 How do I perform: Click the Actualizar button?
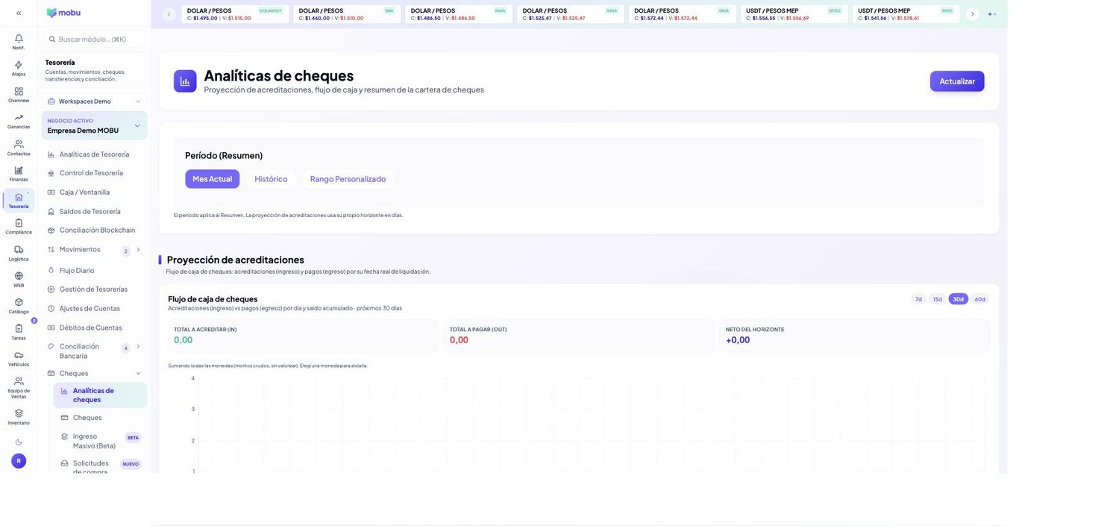[x=957, y=81]
